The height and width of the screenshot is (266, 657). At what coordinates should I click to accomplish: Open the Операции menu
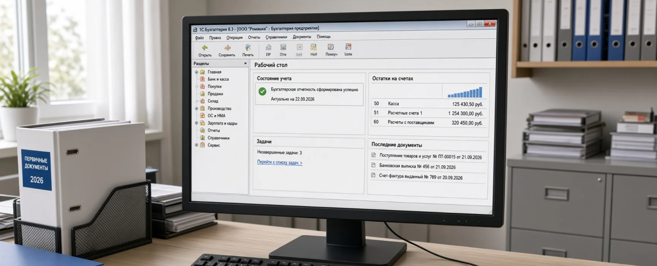235,38
